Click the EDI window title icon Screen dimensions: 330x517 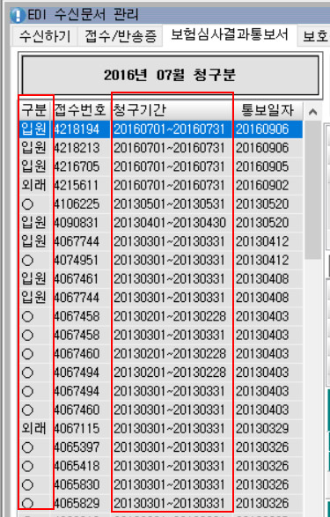[x=17, y=15]
